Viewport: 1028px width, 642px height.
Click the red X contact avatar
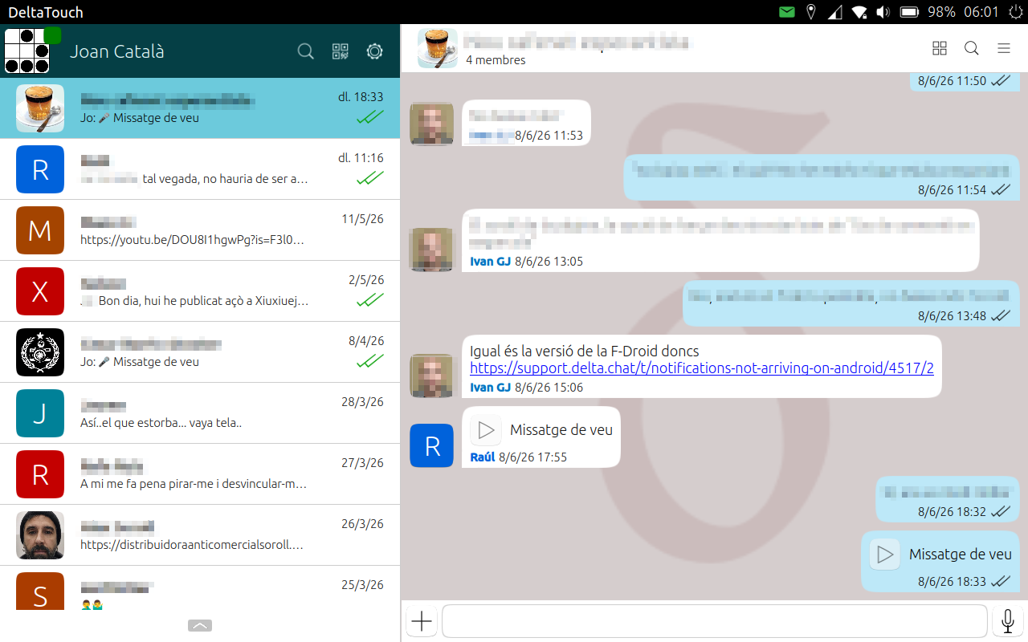coord(40,291)
